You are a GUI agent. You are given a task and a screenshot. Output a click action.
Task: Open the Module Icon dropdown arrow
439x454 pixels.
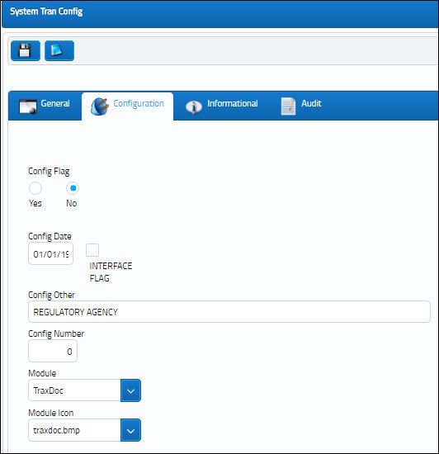(131, 430)
